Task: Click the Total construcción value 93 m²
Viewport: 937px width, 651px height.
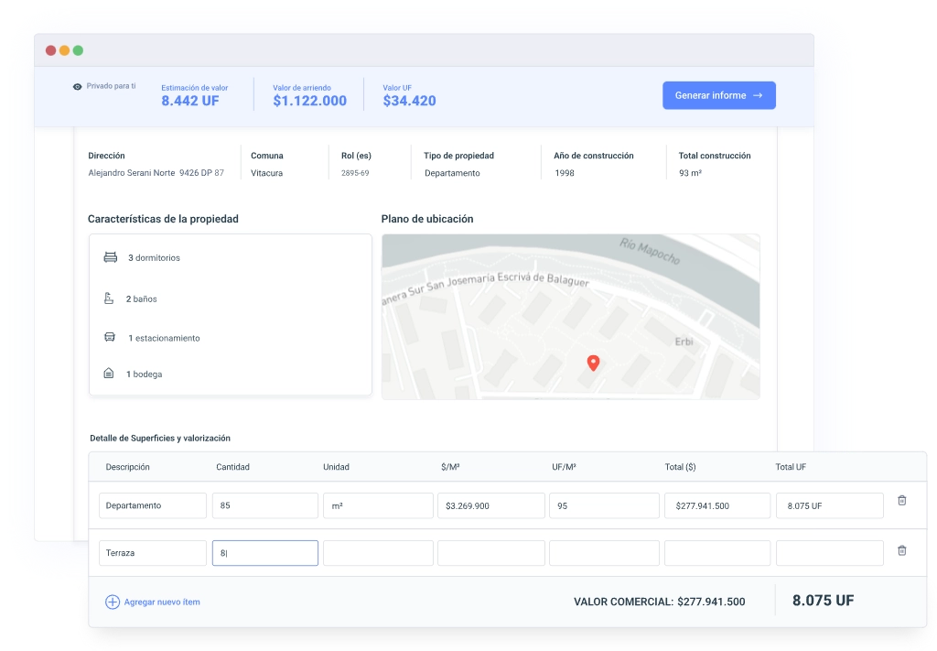Action: pyautogui.click(x=690, y=173)
